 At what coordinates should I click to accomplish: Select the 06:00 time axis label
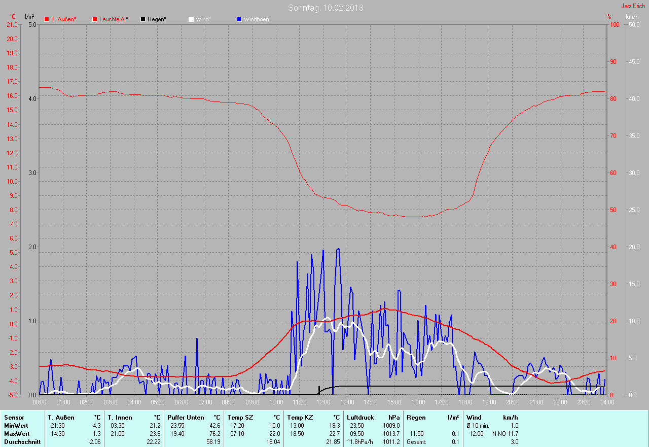(182, 402)
